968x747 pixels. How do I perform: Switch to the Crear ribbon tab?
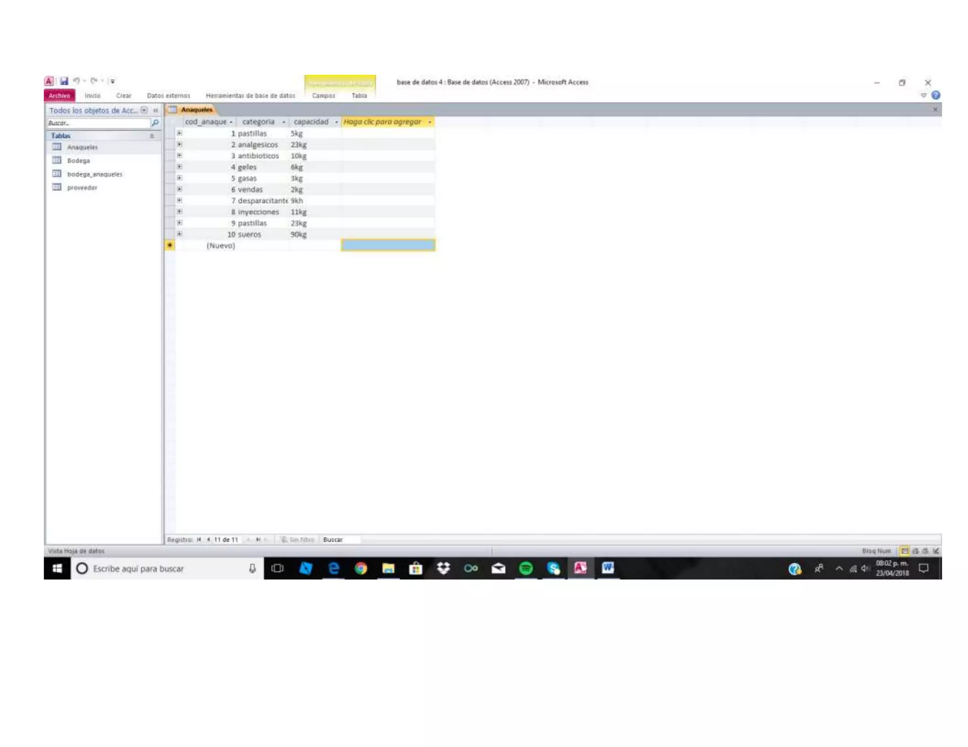(x=123, y=96)
